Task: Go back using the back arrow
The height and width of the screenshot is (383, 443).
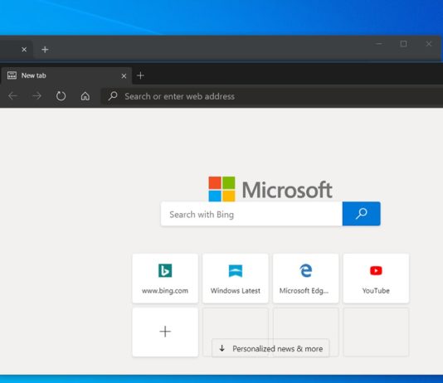Action: pos(12,96)
